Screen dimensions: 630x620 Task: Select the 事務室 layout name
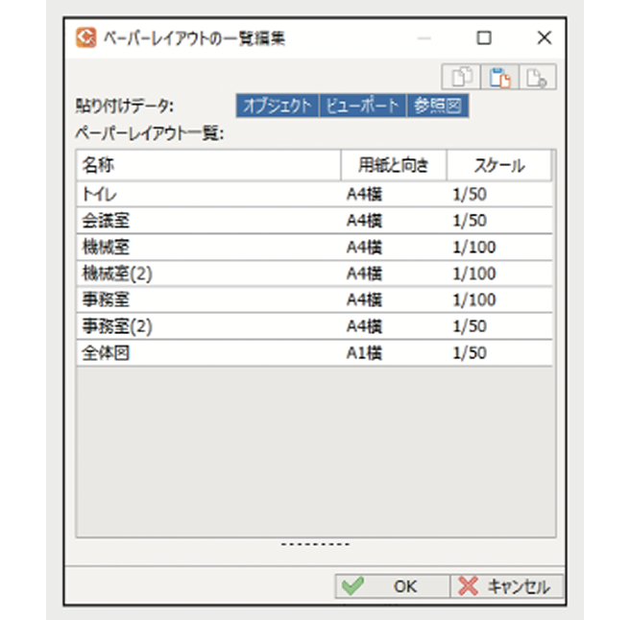click(x=106, y=299)
